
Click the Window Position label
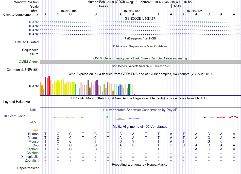pos(26,2)
